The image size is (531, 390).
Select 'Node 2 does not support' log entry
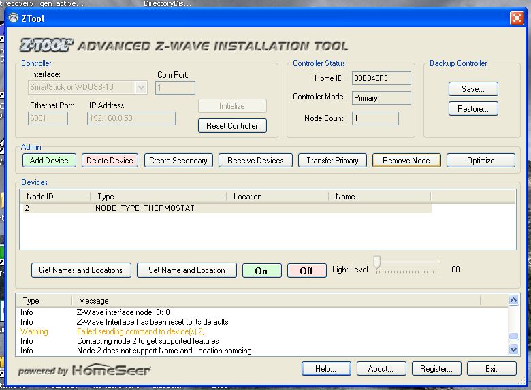pos(263,351)
